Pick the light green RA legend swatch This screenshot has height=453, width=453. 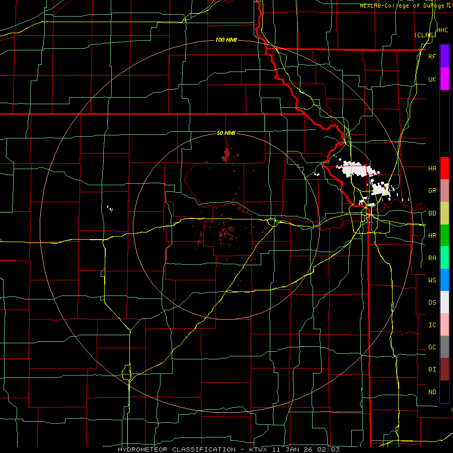[444, 258]
